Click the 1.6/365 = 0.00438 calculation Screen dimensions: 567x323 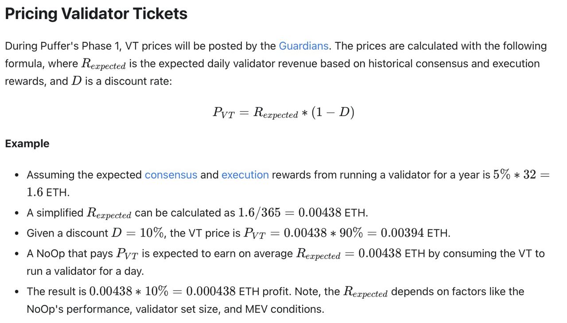click(x=290, y=213)
